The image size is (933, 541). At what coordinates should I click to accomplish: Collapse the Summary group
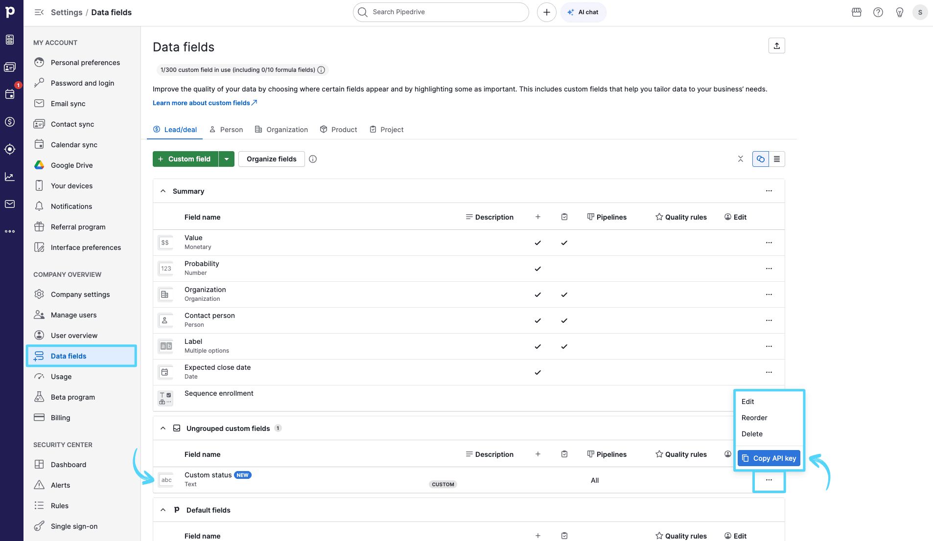(x=163, y=191)
